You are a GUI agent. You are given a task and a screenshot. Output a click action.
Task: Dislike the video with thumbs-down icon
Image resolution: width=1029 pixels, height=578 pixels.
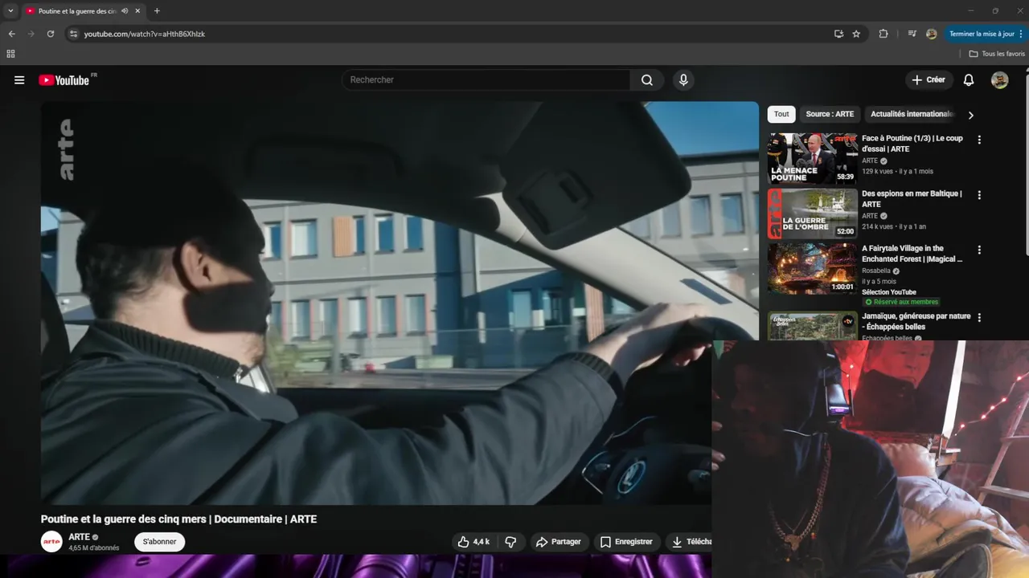510,542
